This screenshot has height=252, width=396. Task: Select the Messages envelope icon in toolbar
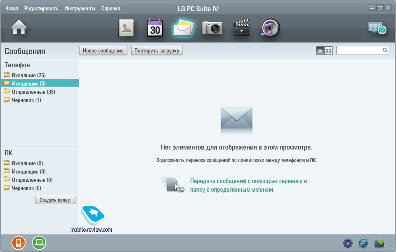[183, 28]
